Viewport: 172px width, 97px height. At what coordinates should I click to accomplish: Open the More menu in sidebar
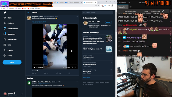8,56
